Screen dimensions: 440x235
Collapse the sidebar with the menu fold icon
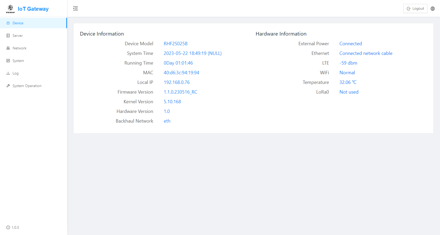[75, 8]
